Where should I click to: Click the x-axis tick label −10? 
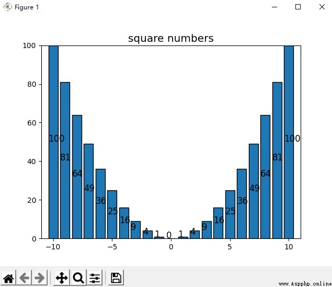[53, 247]
